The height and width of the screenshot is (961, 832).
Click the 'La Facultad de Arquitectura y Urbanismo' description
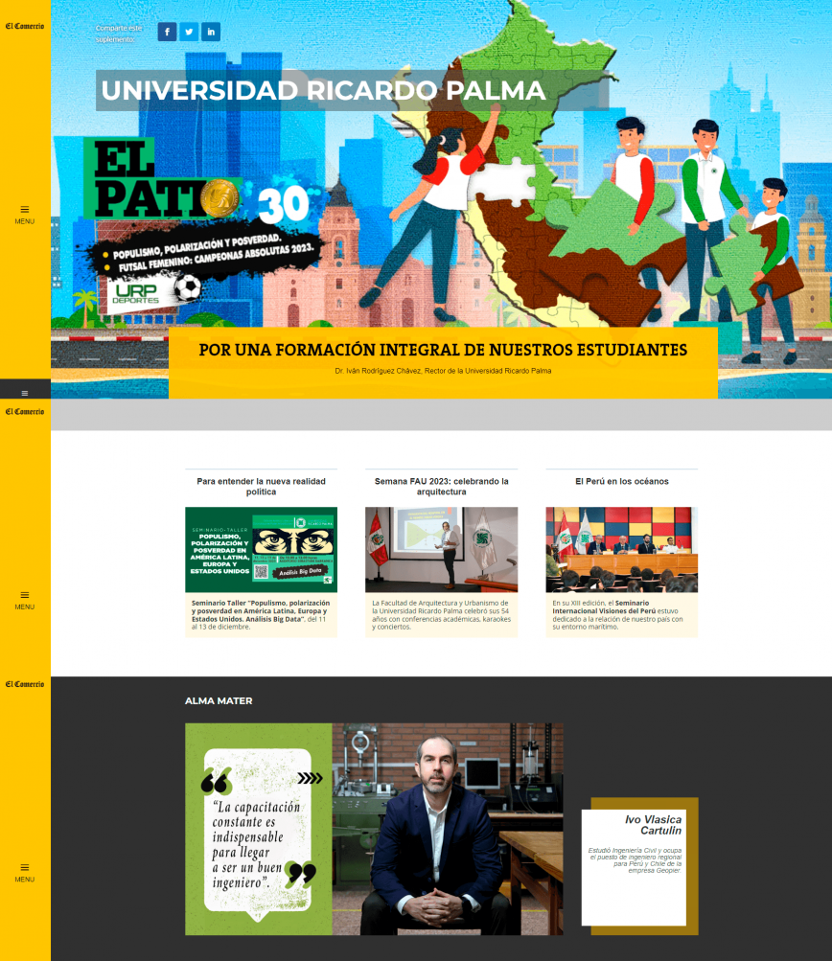pos(442,615)
